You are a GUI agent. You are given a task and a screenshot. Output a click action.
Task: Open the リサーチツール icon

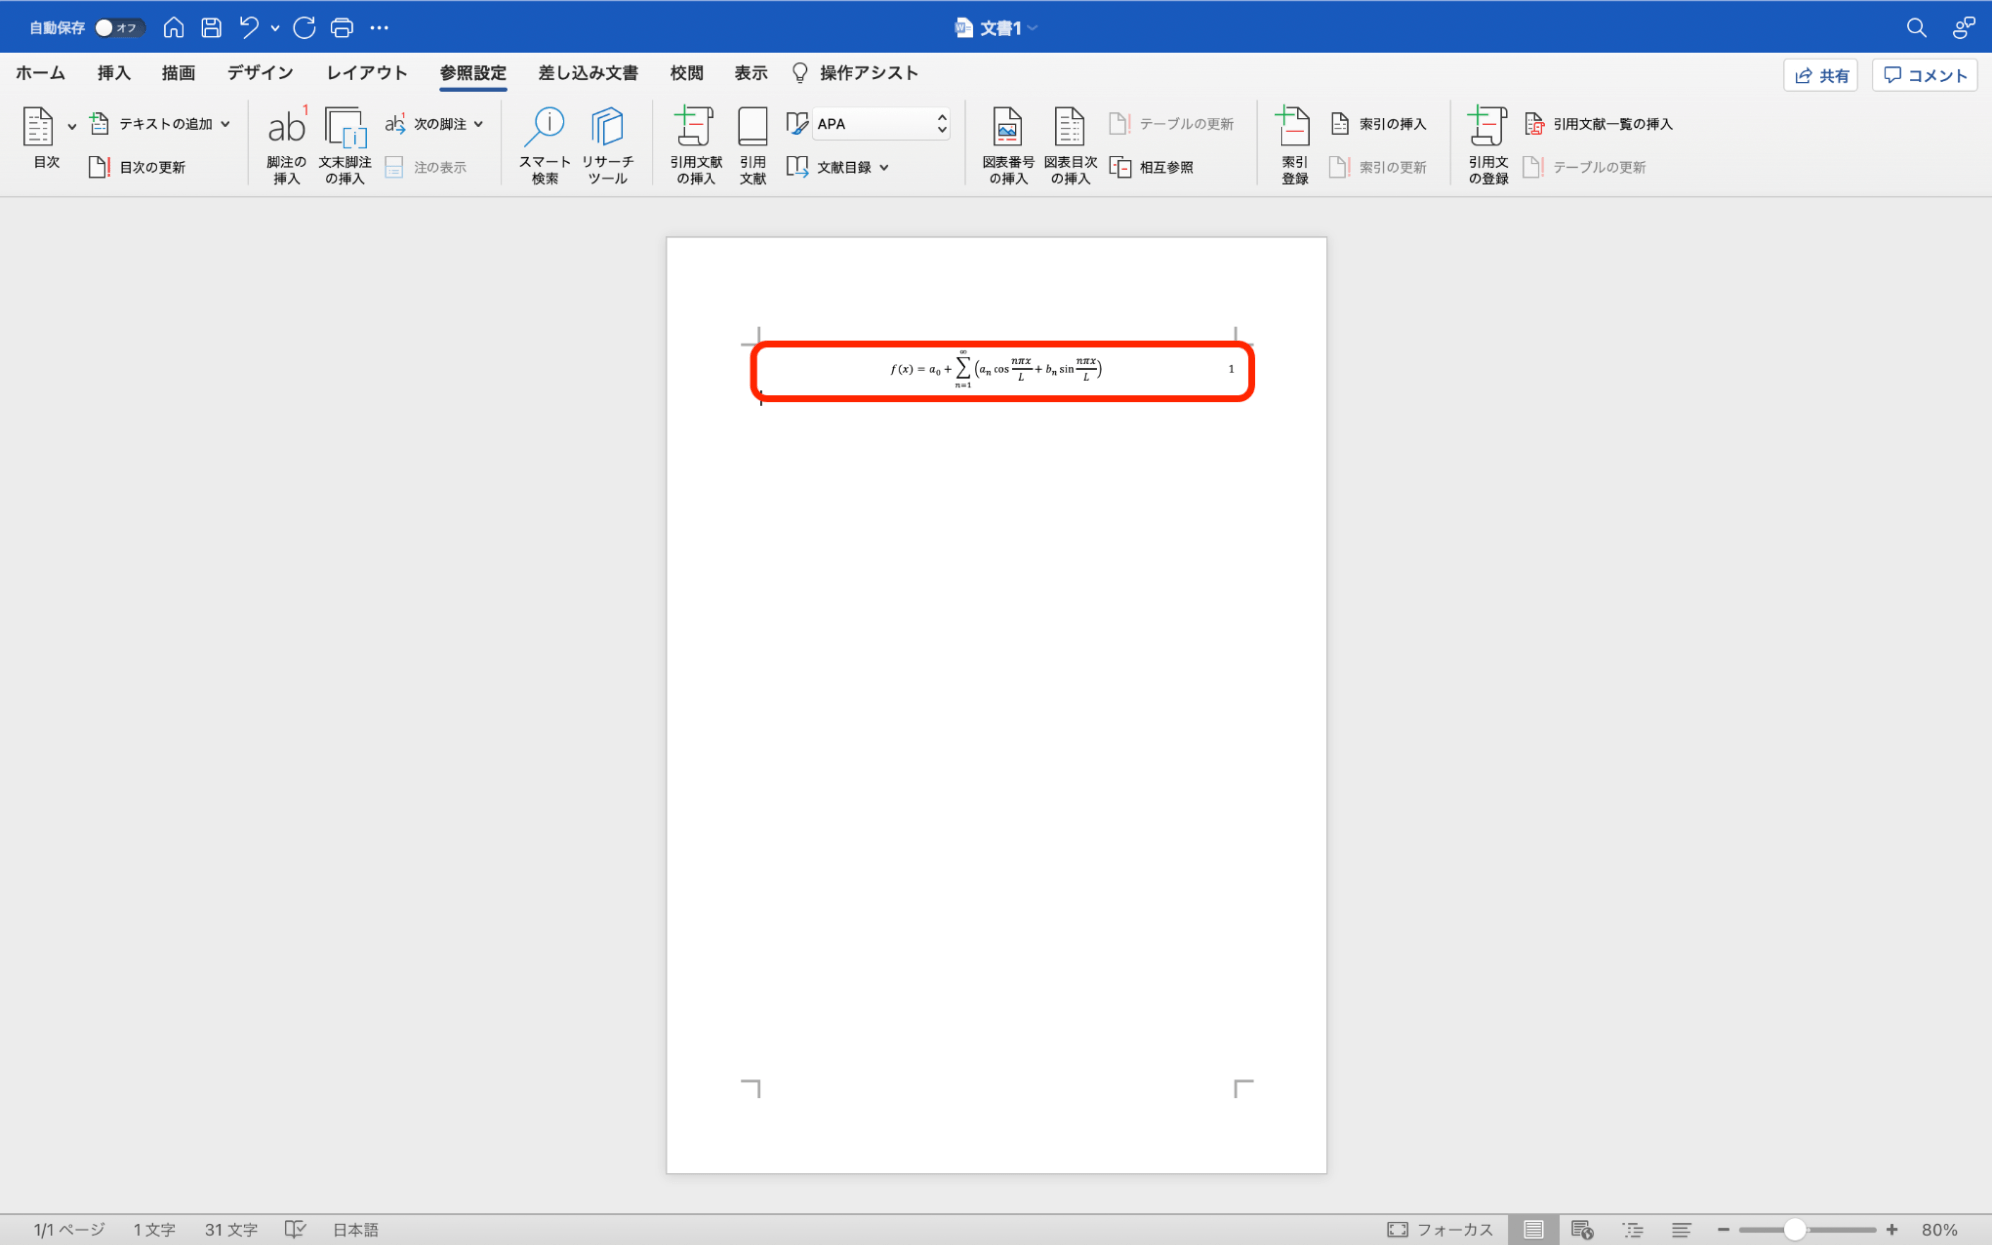[607, 146]
